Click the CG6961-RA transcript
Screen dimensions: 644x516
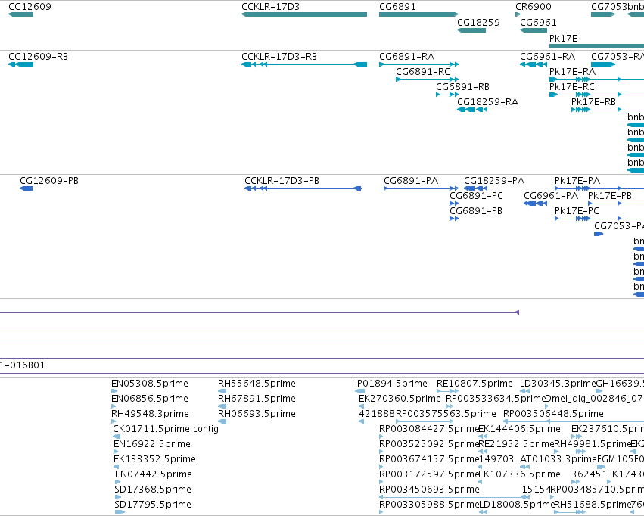(534, 64)
